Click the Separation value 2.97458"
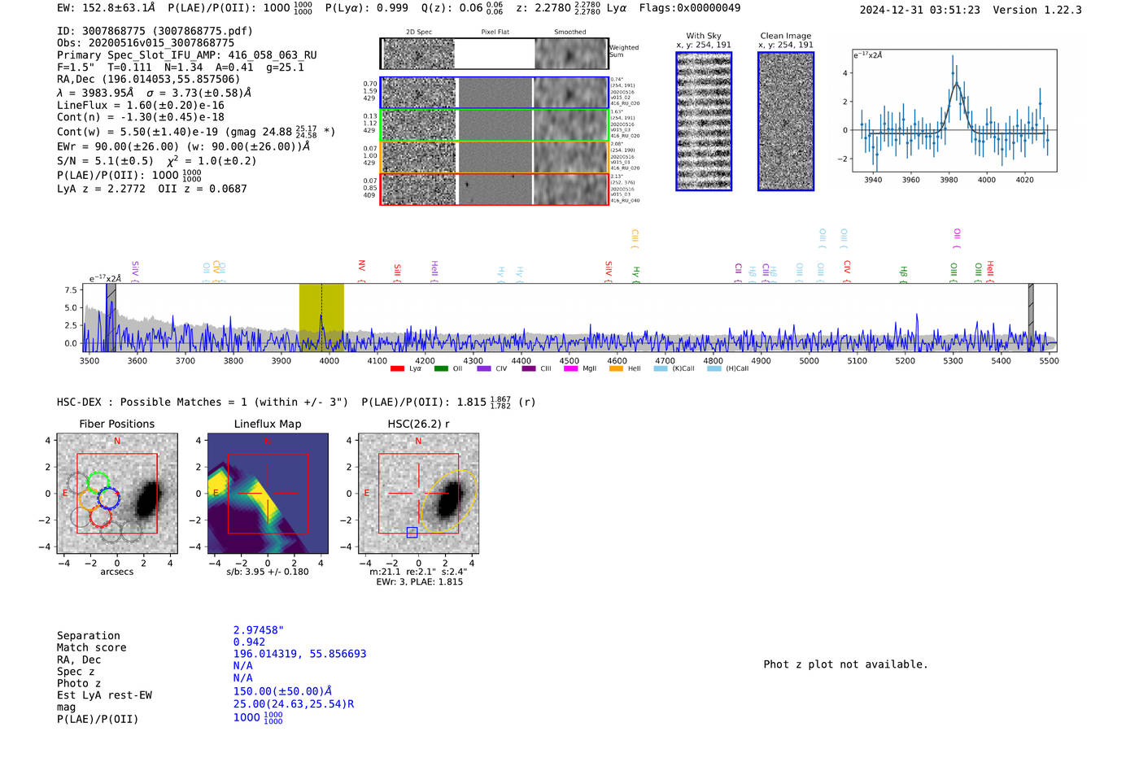The width and height of the screenshot is (1139, 775). click(x=259, y=630)
